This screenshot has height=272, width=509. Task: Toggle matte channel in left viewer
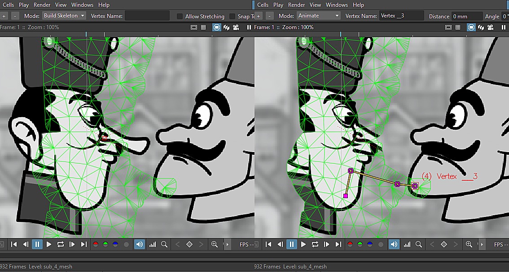126,245
